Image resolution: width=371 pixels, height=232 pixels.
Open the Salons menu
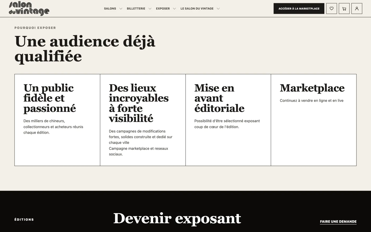[110, 8]
